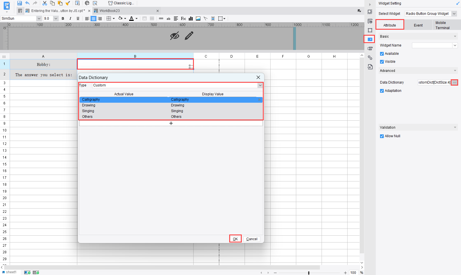
Task: Click the Save icon in top toolbar
Action: (x=19, y=3)
